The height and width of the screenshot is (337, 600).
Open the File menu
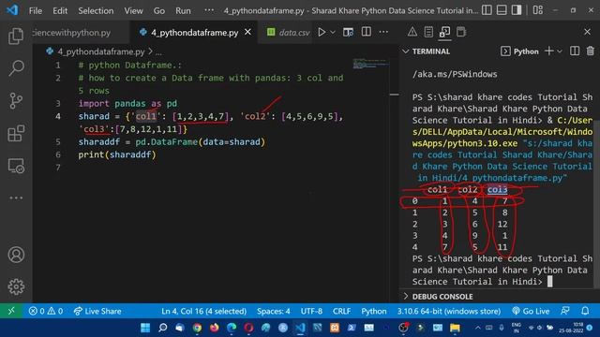[36, 10]
